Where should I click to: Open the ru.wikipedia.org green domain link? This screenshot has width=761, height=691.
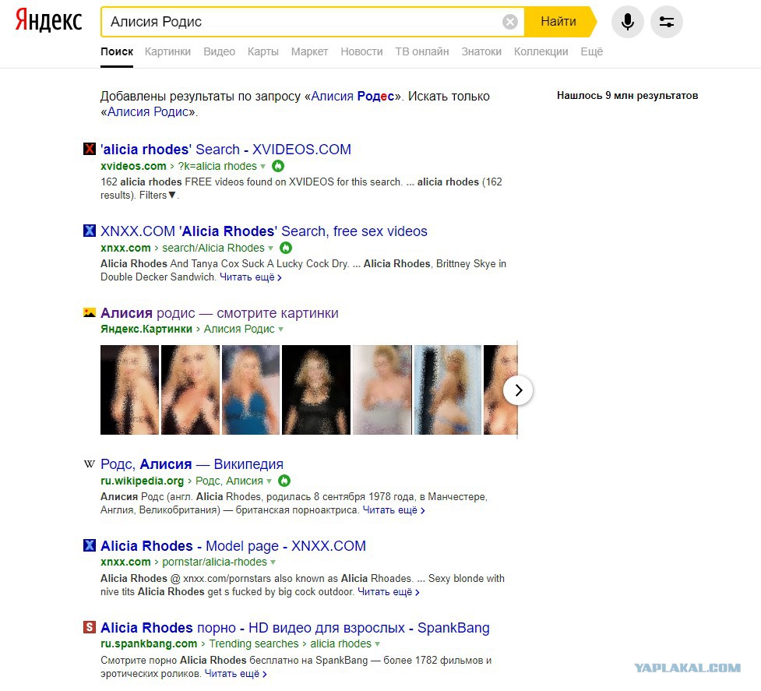(143, 481)
